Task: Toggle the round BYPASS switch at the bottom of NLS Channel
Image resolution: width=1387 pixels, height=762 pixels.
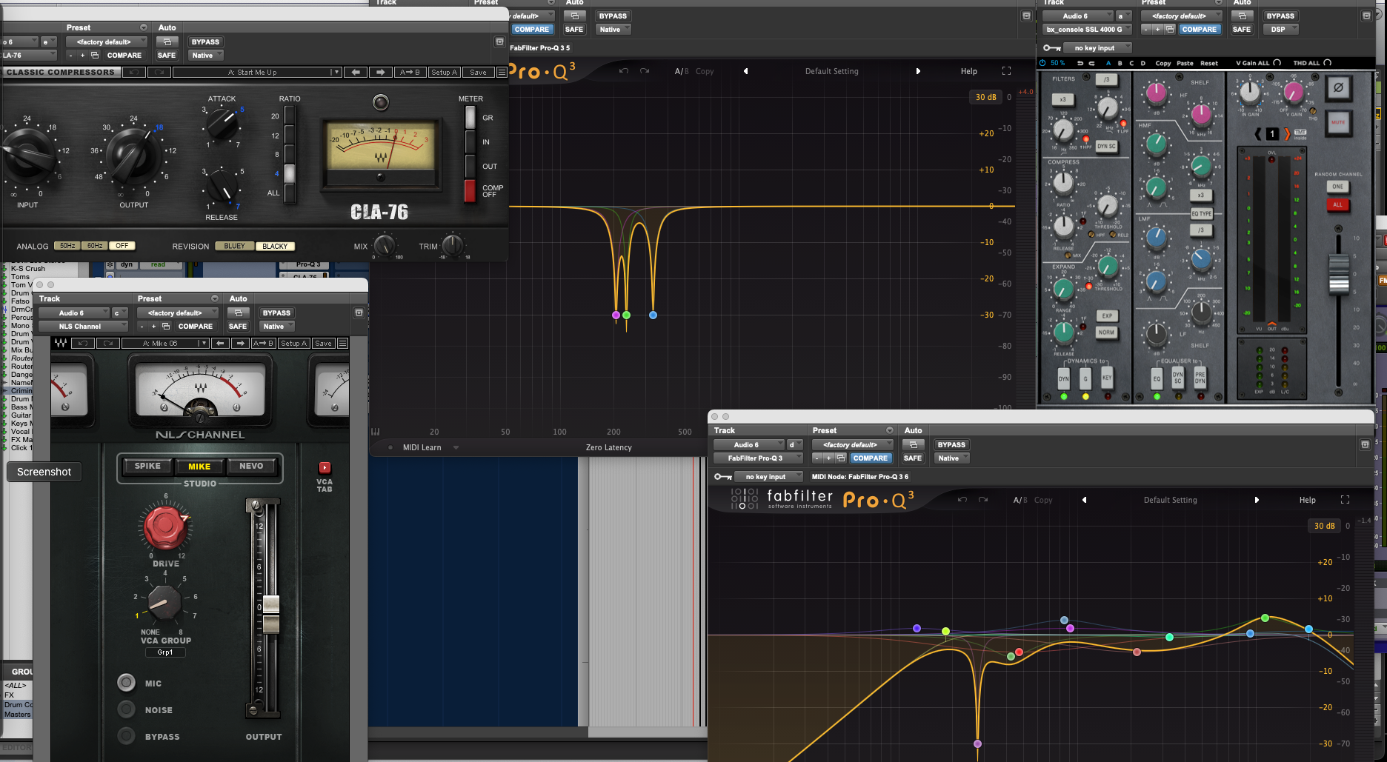Action: coord(127,735)
